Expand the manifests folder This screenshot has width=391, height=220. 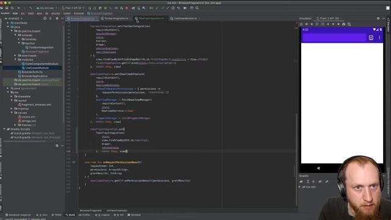pos(8,23)
